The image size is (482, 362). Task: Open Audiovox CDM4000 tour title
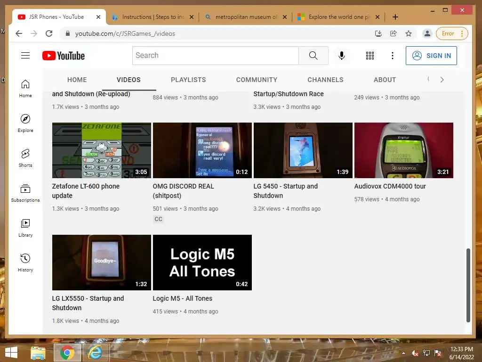coord(390,186)
